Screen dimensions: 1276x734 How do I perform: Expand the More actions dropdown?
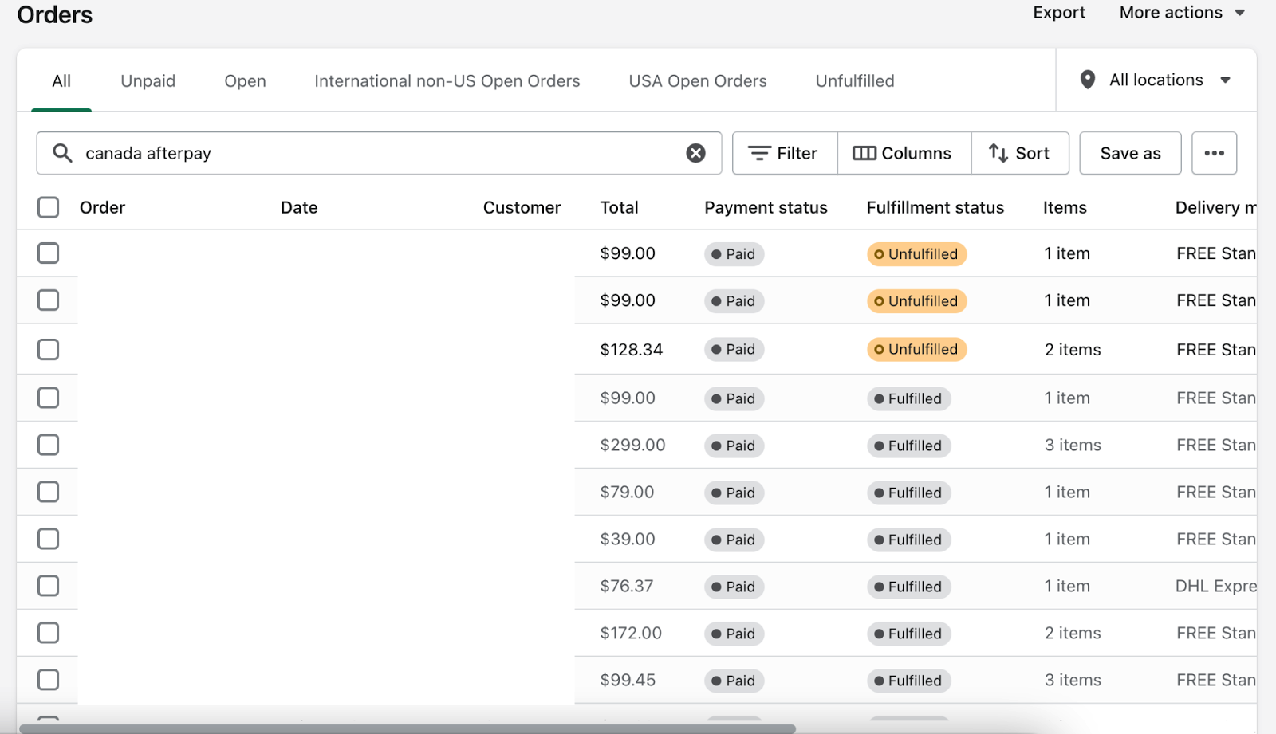pos(1182,13)
